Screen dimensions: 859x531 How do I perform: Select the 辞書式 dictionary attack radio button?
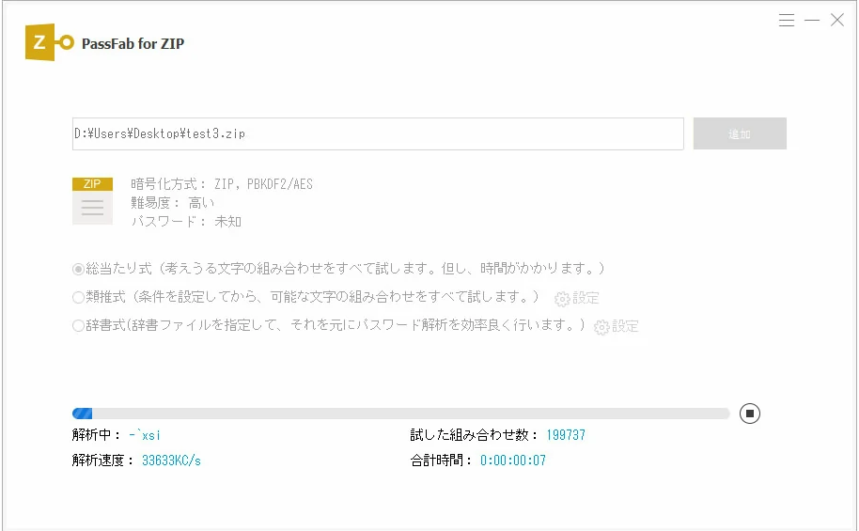[78, 326]
